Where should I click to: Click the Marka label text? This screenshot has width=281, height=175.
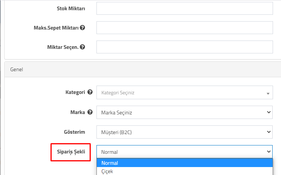(x=77, y=112)
